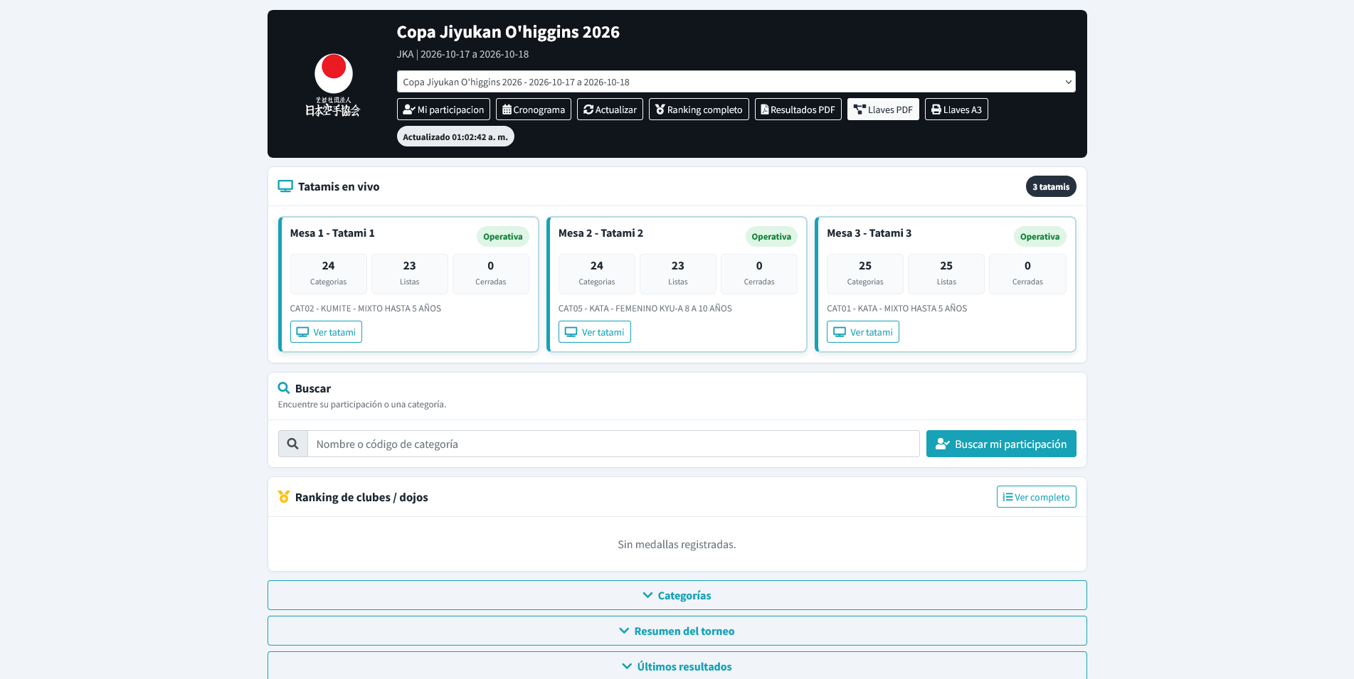The width and height of the screenshot is (1354, 679).
Task: Expand the Resumen del torneo section
Action: 677,631
